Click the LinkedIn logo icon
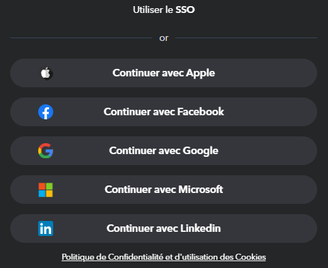The image size is (328, 268). (x=46, y=228)
